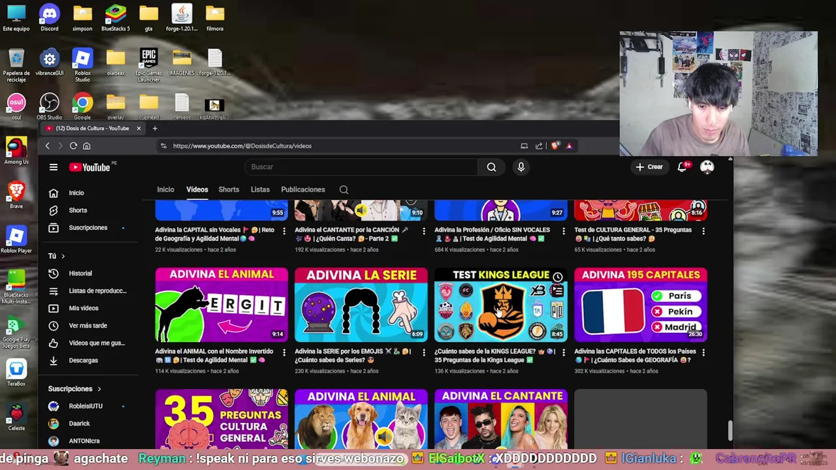Open 35 Preguntas Cultura General thumbnail
The height and width of the screenshot is (470, 836).
point(221,418)
